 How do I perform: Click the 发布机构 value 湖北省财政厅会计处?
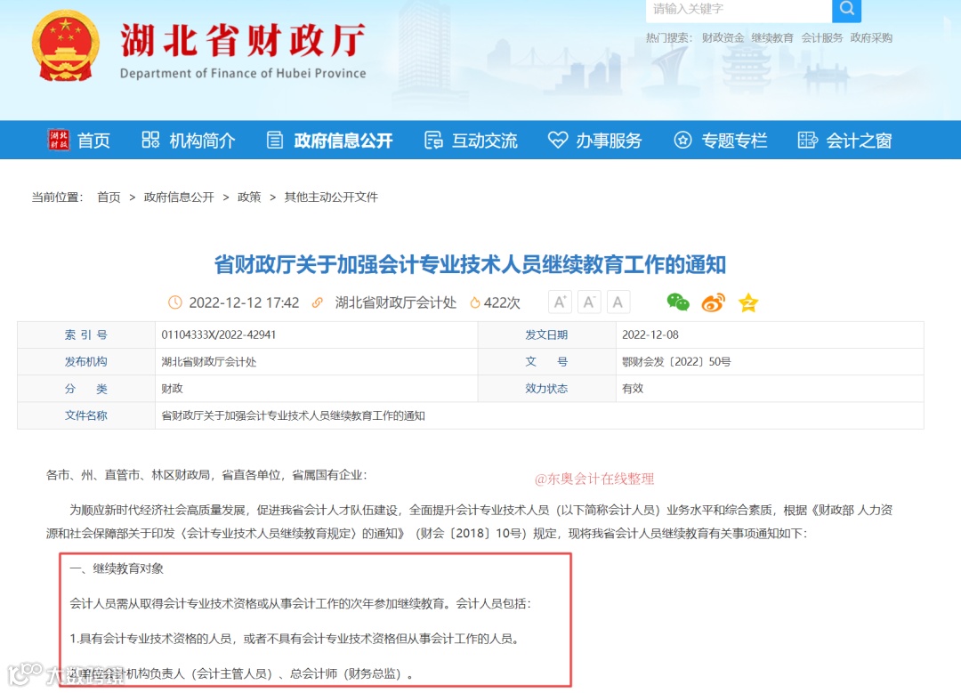click(208, 361)
